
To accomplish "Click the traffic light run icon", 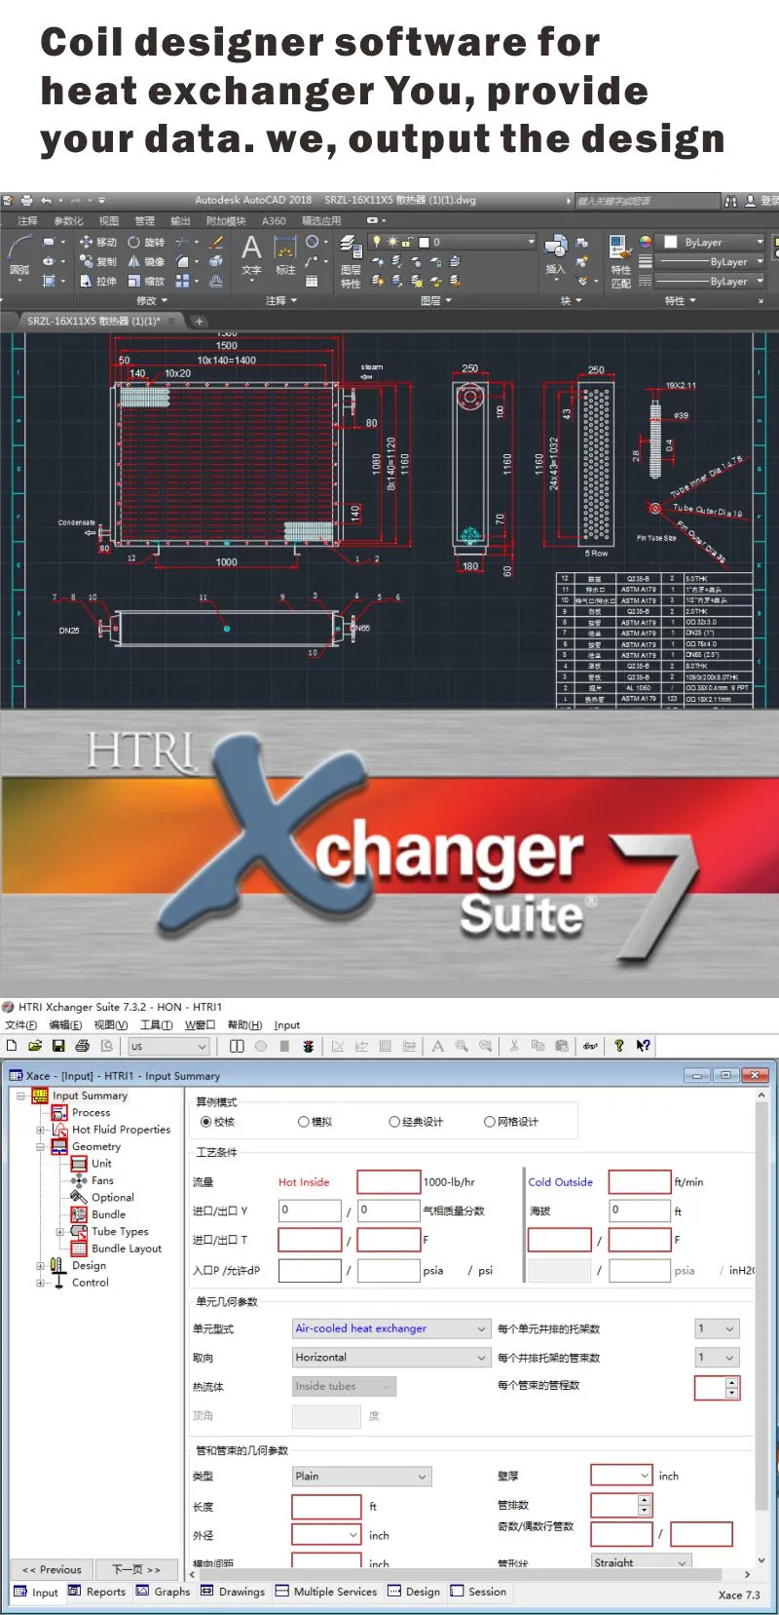I will (308, 1046).
